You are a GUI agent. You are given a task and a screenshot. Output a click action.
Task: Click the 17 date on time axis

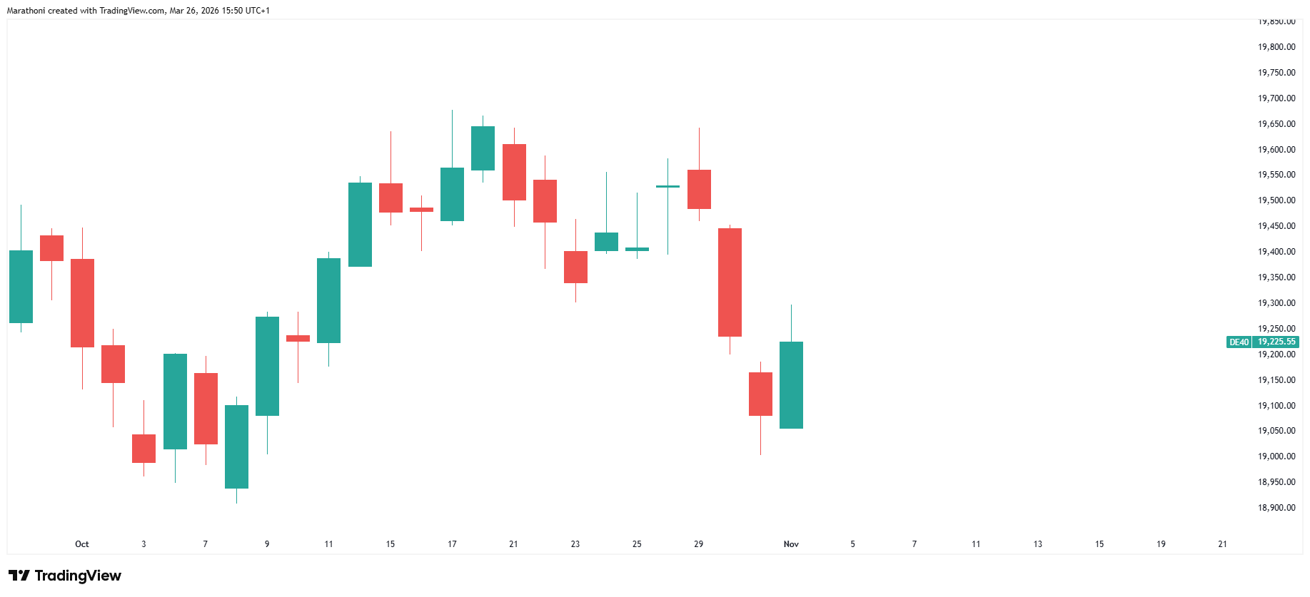[x=452, y=544]
